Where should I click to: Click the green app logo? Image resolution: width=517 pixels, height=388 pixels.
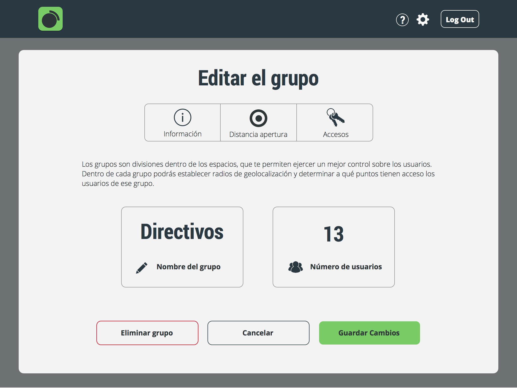[50, 19]
